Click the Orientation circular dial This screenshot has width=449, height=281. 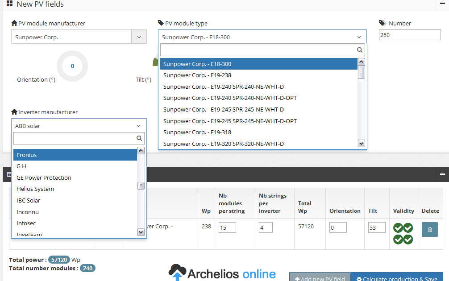coord(72,66)
